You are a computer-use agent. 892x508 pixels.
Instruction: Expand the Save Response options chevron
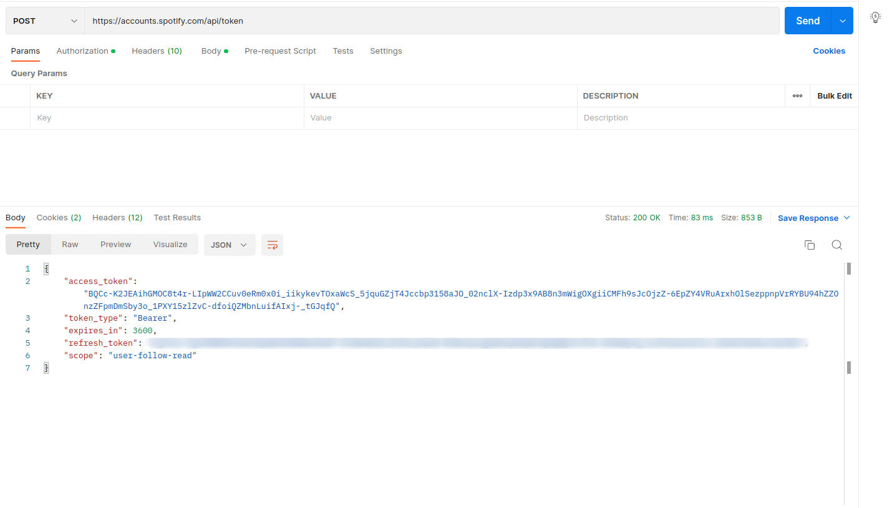[846, 217]
